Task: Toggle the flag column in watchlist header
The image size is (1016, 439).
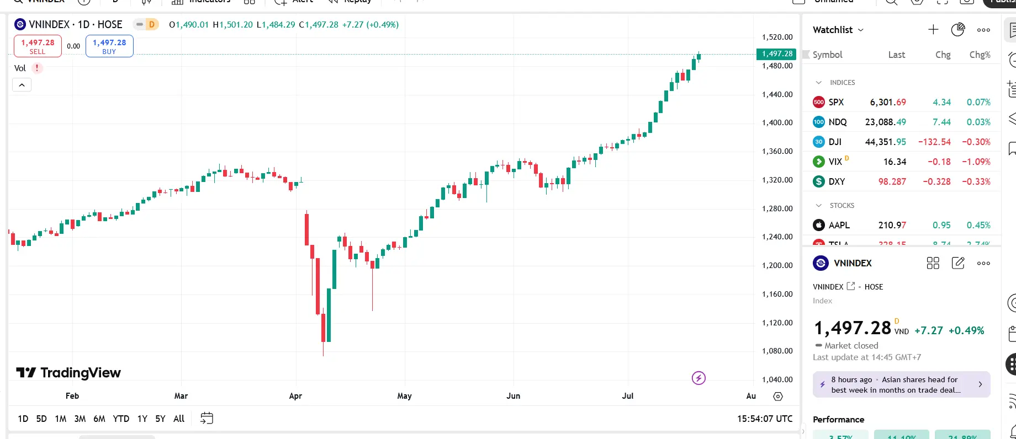Action: pos(806,55)
